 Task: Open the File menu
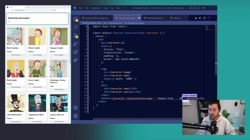click(x=80, y=8)
